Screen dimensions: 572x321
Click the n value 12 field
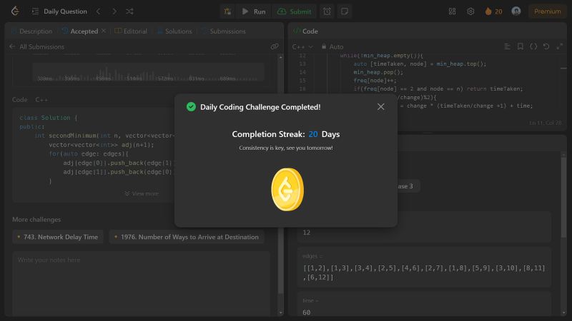click(x=424, y=228)
